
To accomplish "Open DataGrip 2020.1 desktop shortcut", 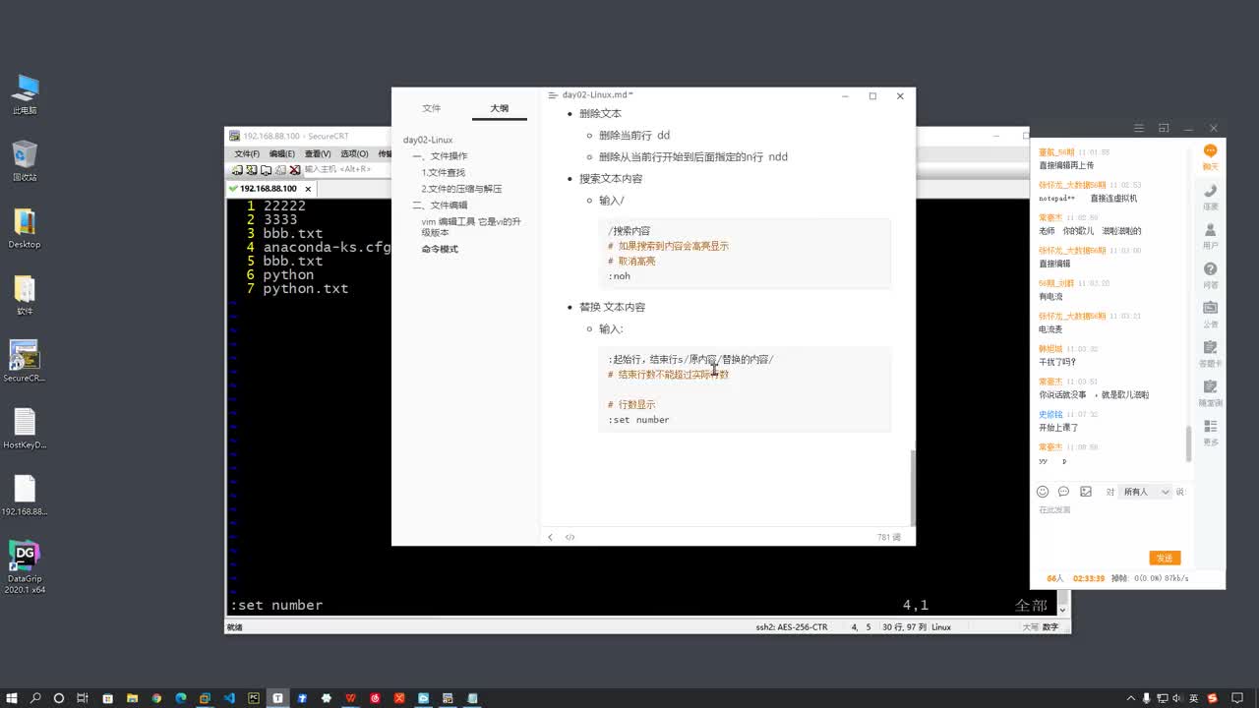I will (25, 567).
